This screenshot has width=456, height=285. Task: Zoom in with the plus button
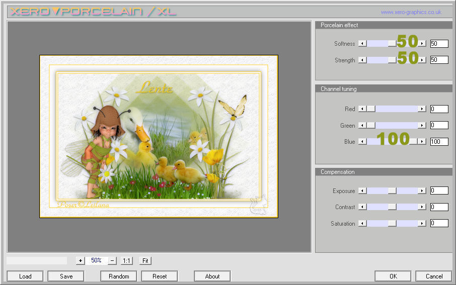(x=80, y=260)
